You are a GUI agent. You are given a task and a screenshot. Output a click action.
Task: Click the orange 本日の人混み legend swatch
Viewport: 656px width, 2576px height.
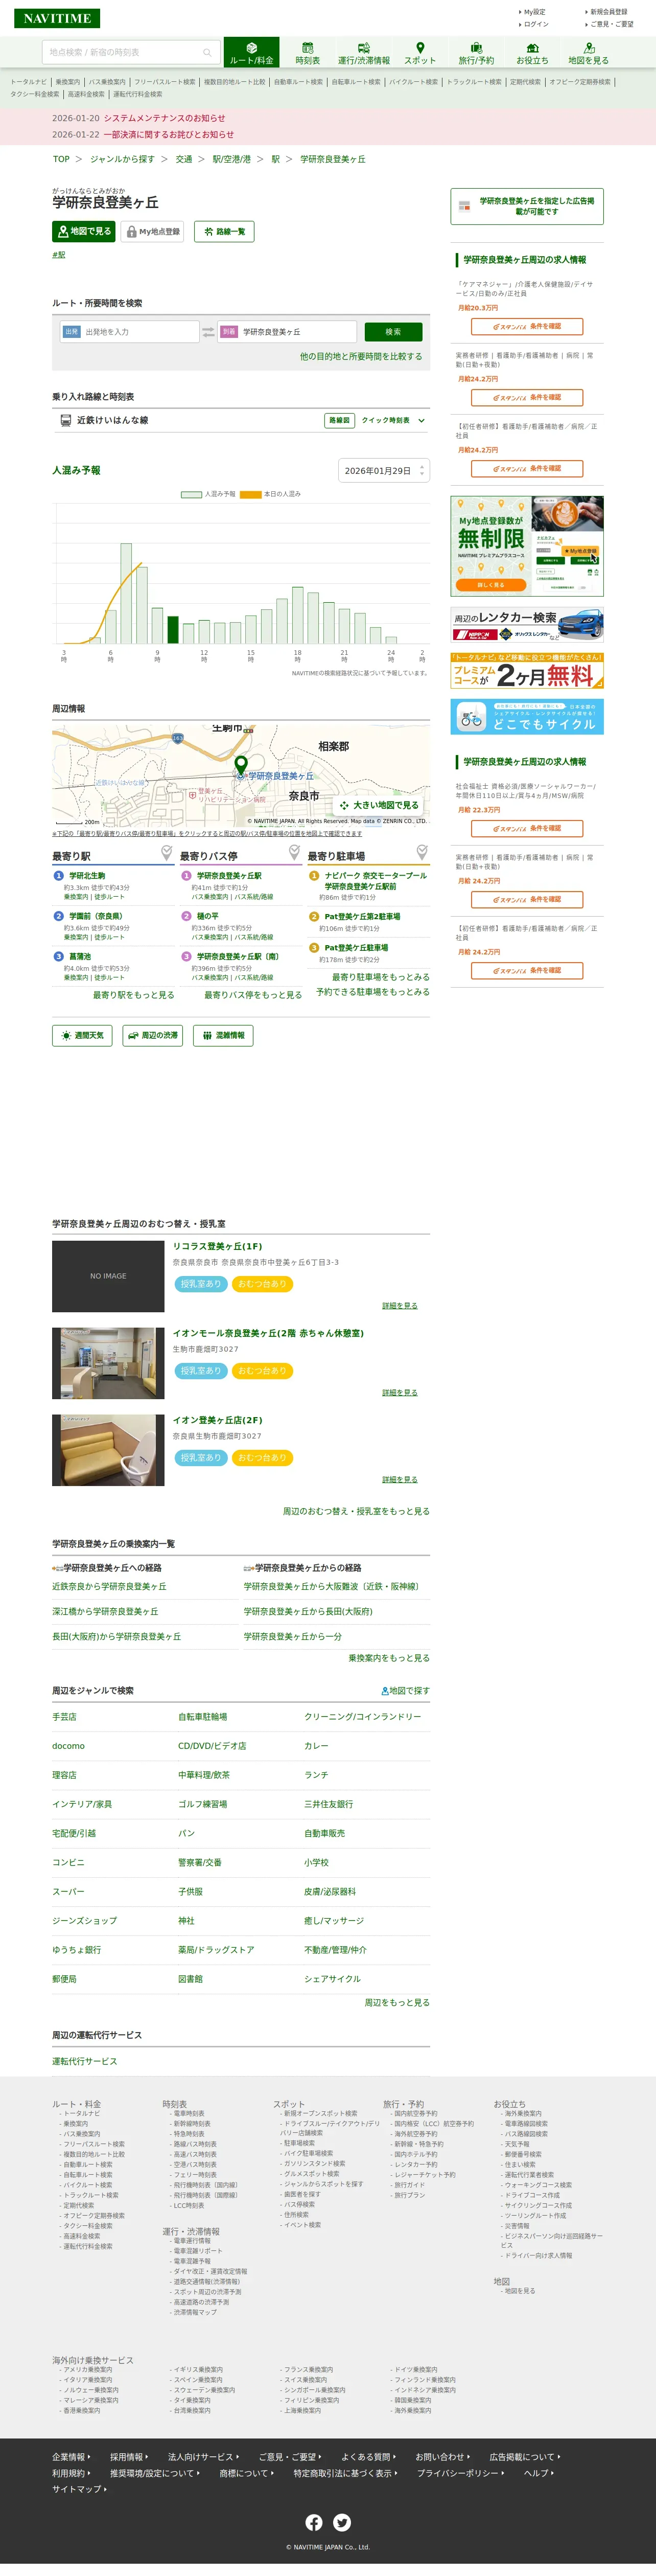click(x=250, y=494)
